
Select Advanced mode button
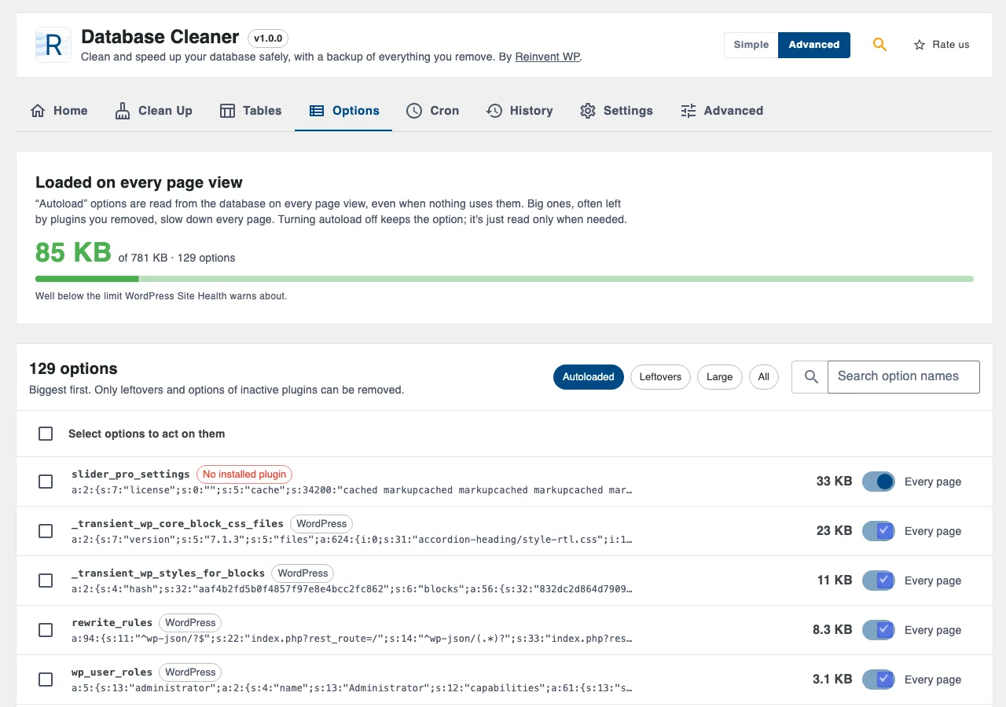814,45
